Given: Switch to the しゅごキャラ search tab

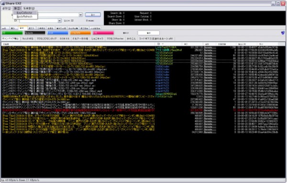Looking at the screenshot, I should click(98, 39).
